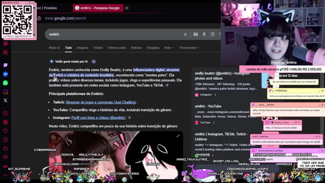Open Twitch in the Opera GX sidebar
The height and width of the screenshot is (183, 325).
click(x=5, y=65)
